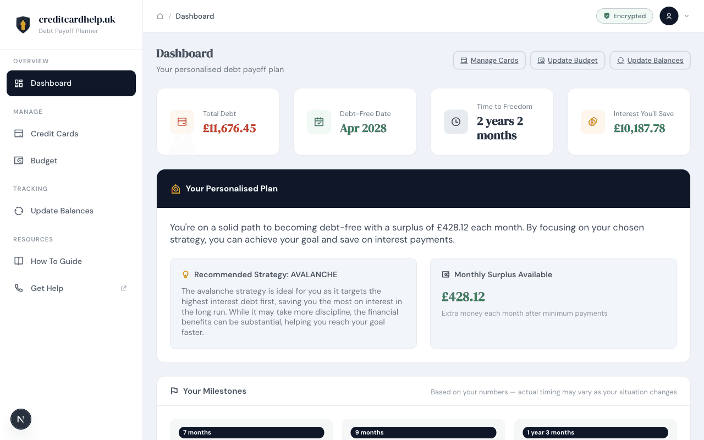The height and width of the screenshot is (440, 704).
Task: Click the Manage Cards button
Action: [x=489, y=60]
